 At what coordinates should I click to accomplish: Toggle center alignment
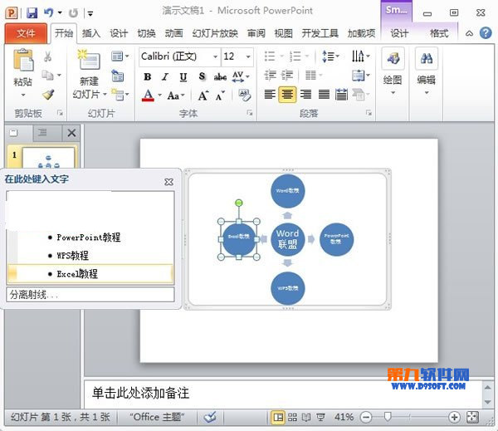(287, 95)
